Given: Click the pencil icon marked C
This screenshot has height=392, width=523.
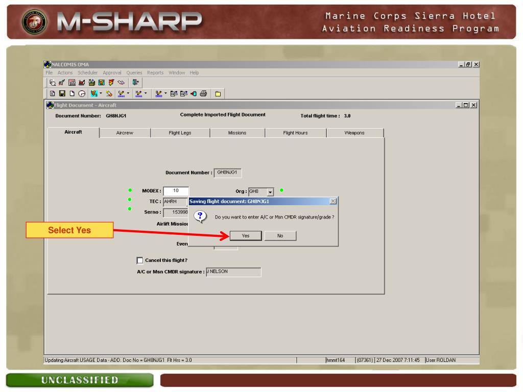Looking at the screenshot, I should [121, 94].
